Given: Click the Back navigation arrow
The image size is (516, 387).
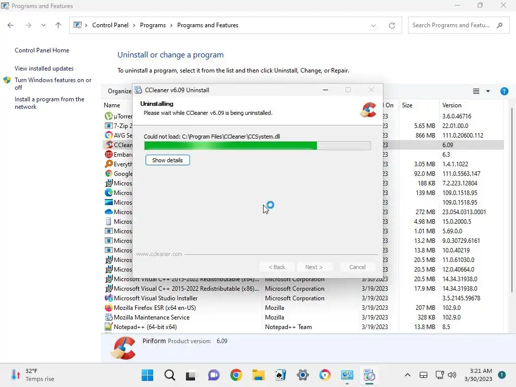Looking at the screenshot, I should [11, 25].
